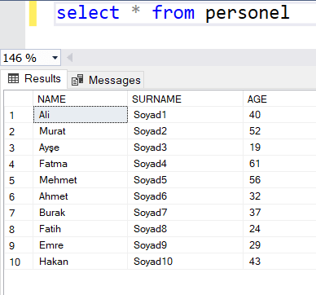Select the Soyad6 surname cell
Viewport: 316px width, 295px height.
coord(185,196)
